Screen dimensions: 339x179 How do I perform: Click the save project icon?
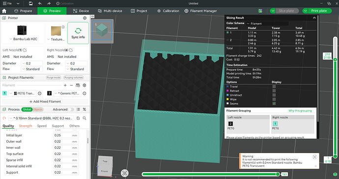pos(31,3)
